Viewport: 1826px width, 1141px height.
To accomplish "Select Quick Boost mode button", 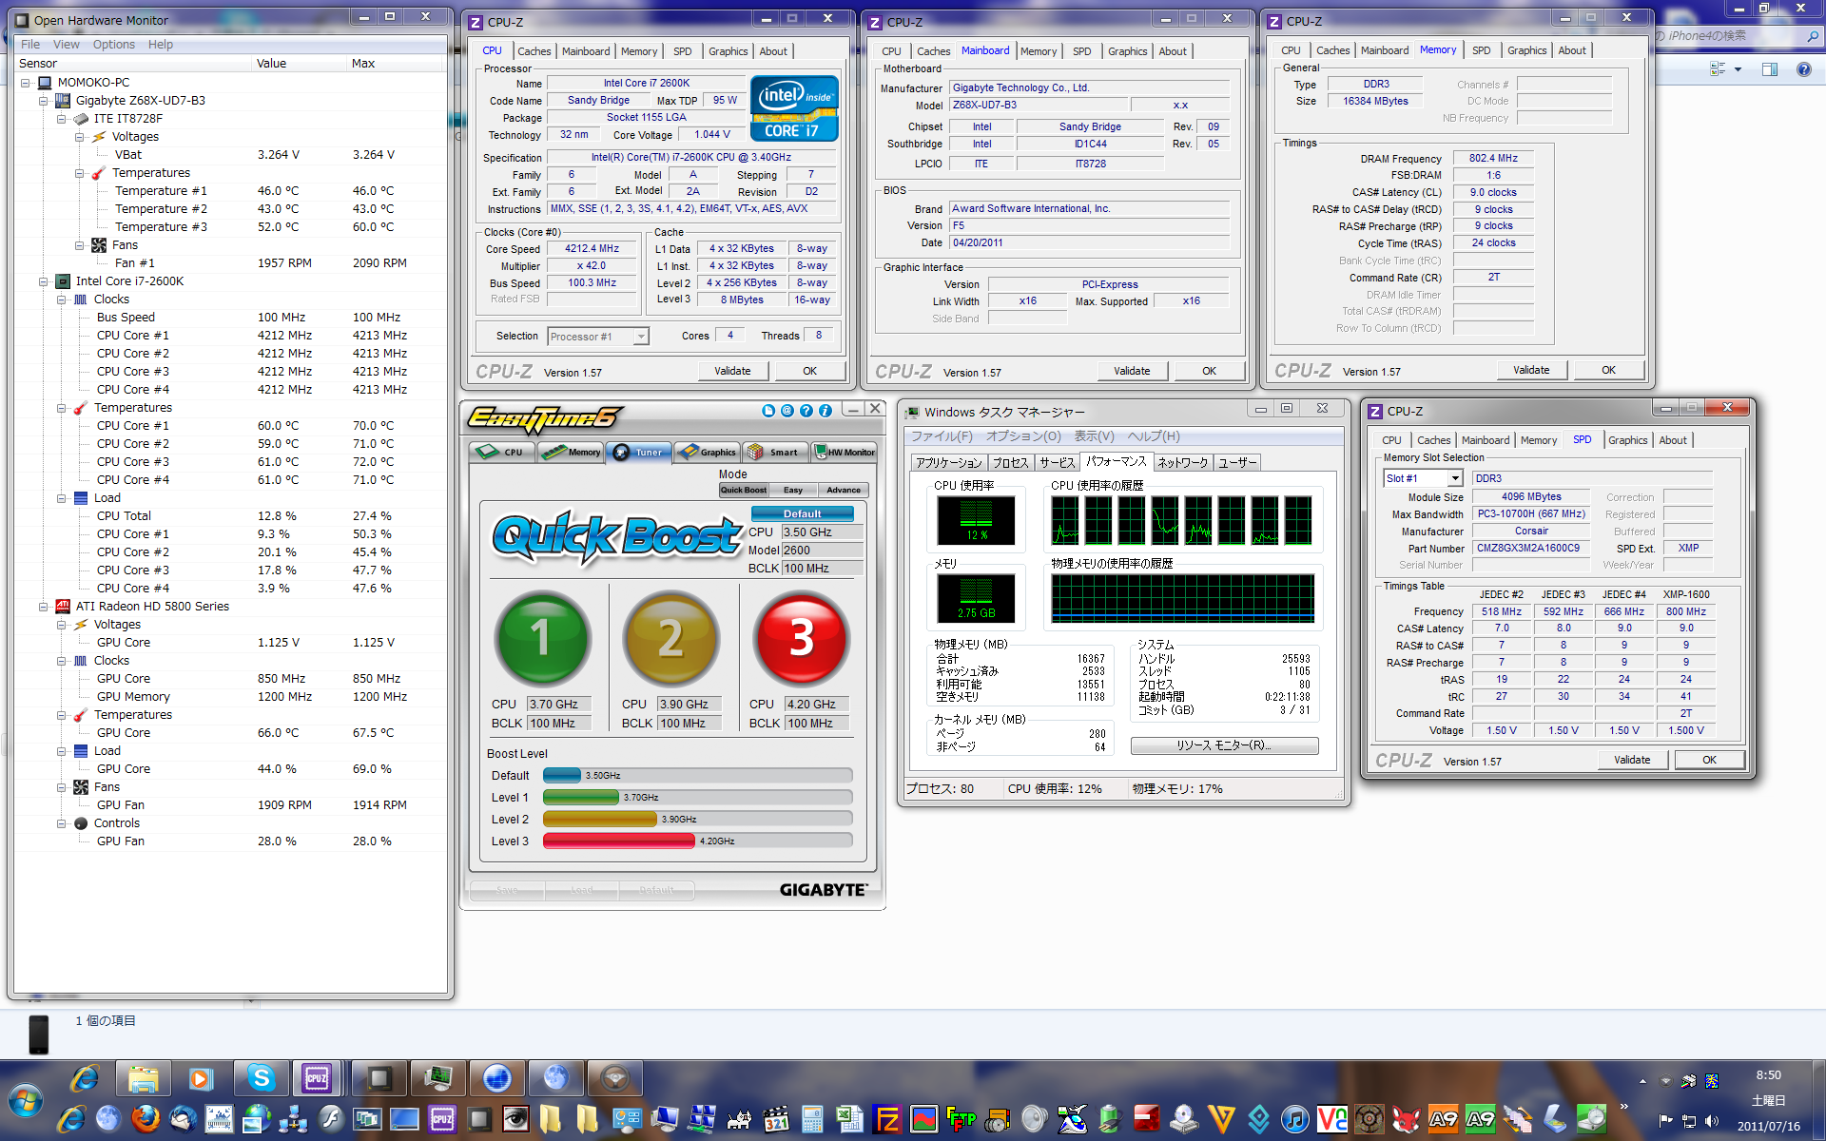I will tap(743, 491).
